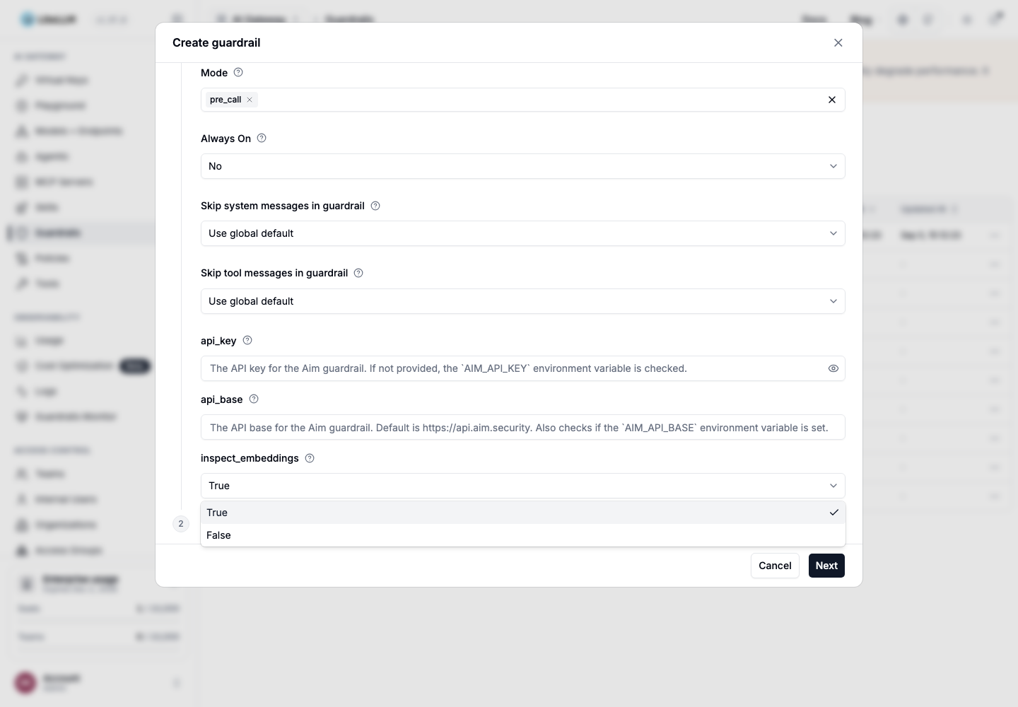This screenshot has width=1018, height=707.
Task: Click the api_base help question icon
Action: [254, 399]
